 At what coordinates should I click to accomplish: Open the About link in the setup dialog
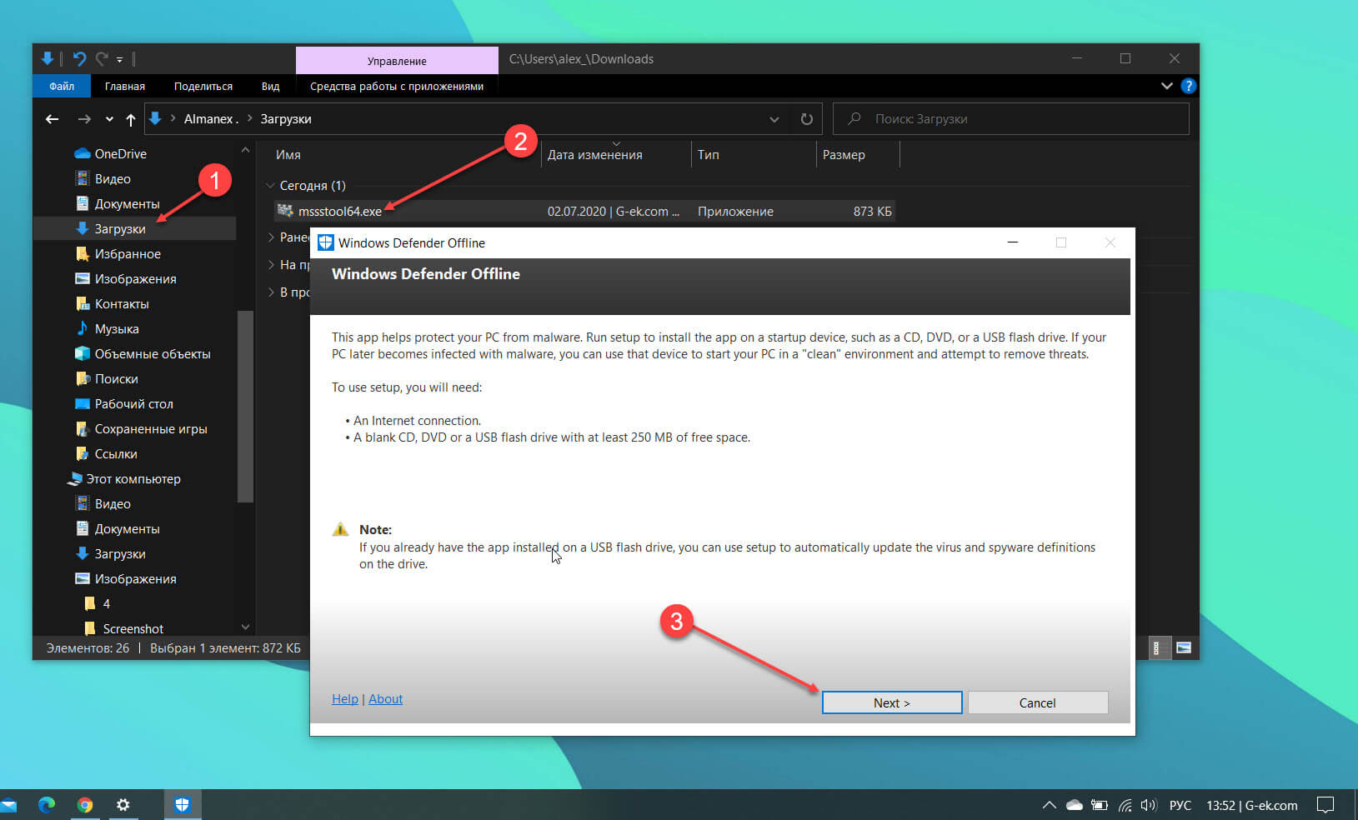coord(385,698)
